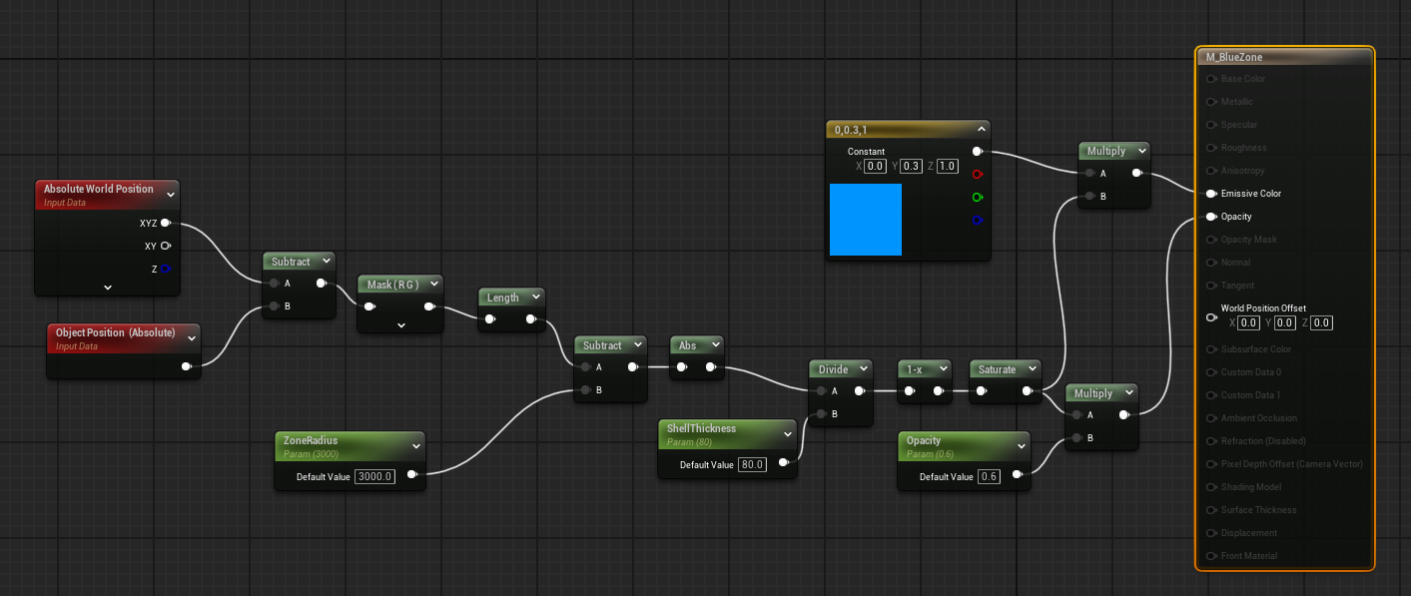Expand the Absolute World Position node details chevron
This screenshot has height=596, width=1411.
click(x=107, y=287)
